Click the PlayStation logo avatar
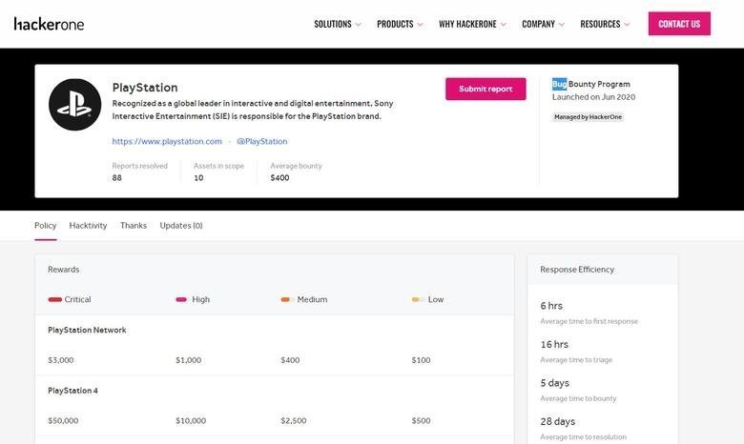Viewport: 744px width, 444px height. pyautogui.click(x=74, y=105)
